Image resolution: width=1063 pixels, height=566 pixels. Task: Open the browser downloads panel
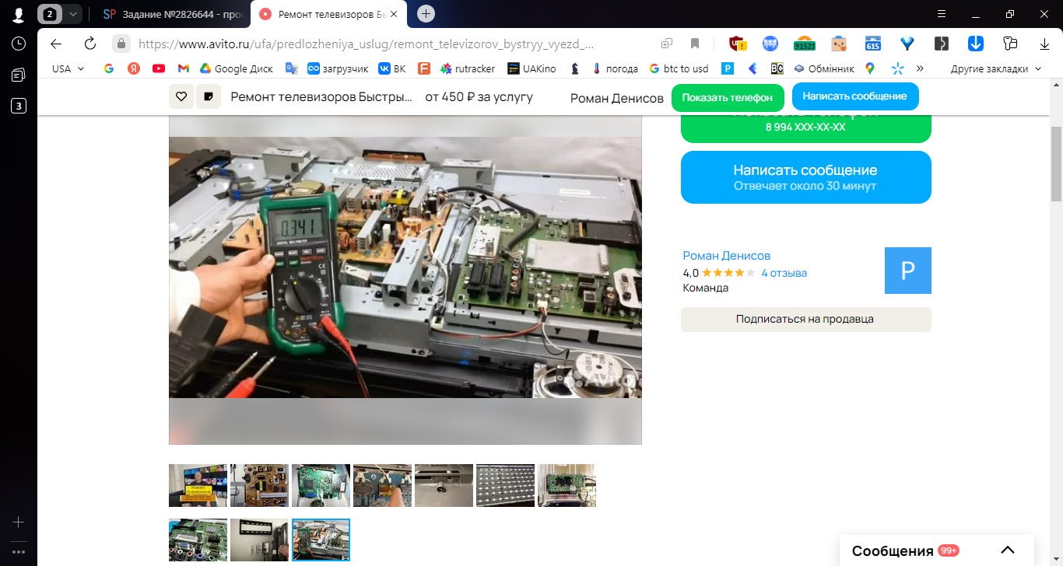click(1045, 44)
